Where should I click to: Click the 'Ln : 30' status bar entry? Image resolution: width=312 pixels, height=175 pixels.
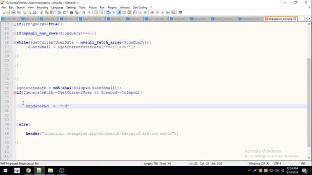(x=193, y=163)
